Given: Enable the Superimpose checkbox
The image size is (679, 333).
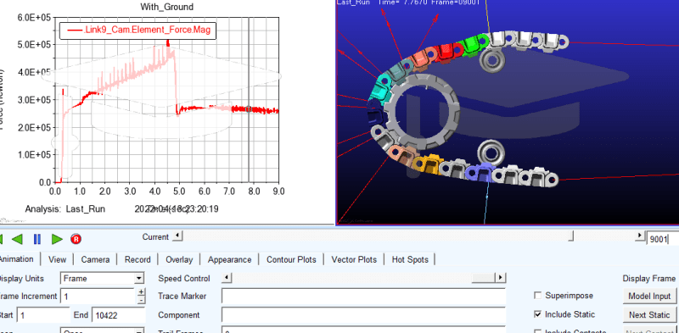Looking at the screenshot, I should [538, 296].
